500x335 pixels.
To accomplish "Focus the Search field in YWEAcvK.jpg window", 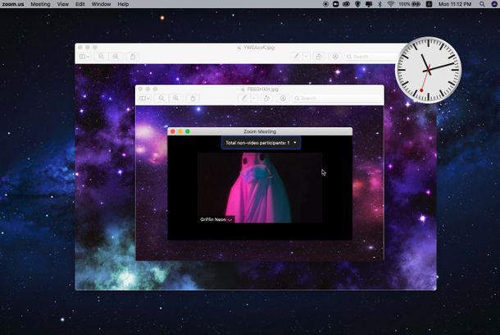I will click(371, 57).
